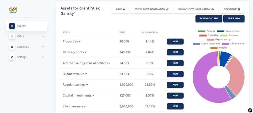Click the Clients sidebar icon
Image resolution: width=253 pixels, height=113 pixels.
click(x=12, y=26)
